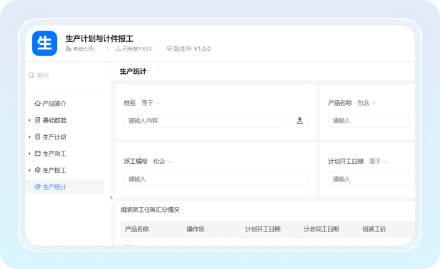Expand the 生产派工 tree node arrow
Screen dimensions: 440x269
[29, 154]
